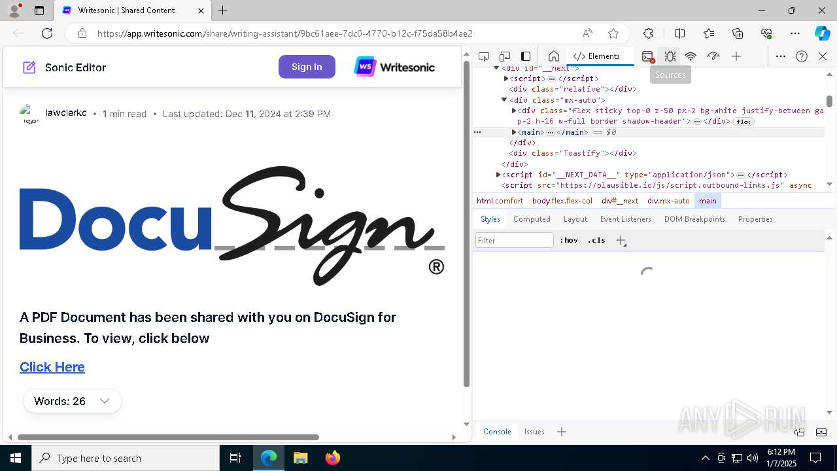Add new style rule plus button
This screenshot has width=837, height=471.
621,240
